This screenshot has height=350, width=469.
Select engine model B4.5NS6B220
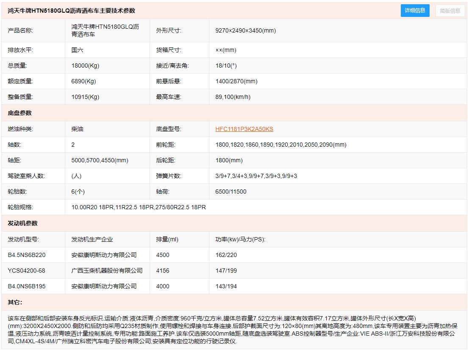coord(27,255)
